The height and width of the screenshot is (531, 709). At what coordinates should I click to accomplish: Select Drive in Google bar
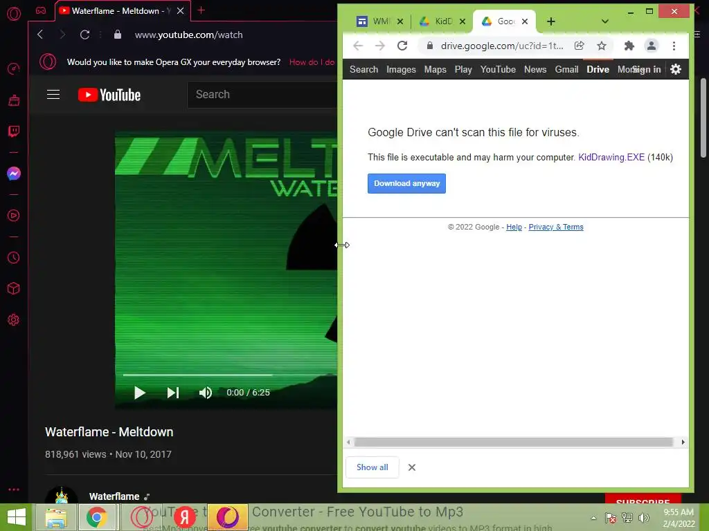[x=598, y=70]
